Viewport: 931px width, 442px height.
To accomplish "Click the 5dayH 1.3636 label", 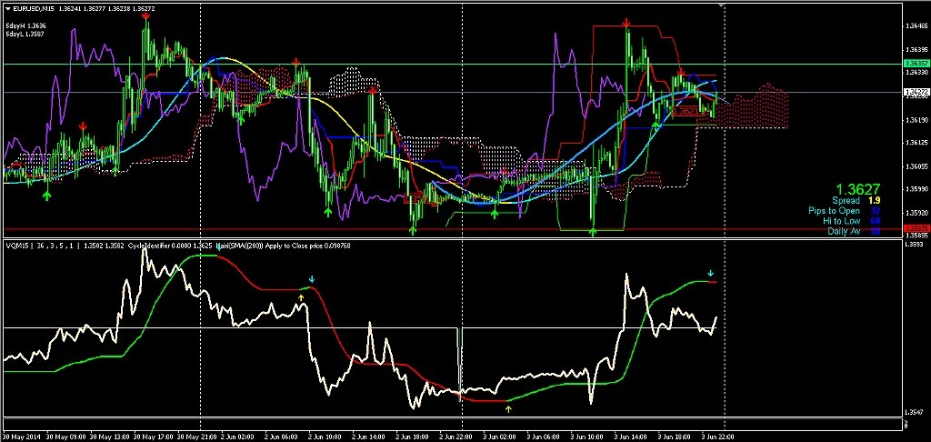I will tap(26, 26).
